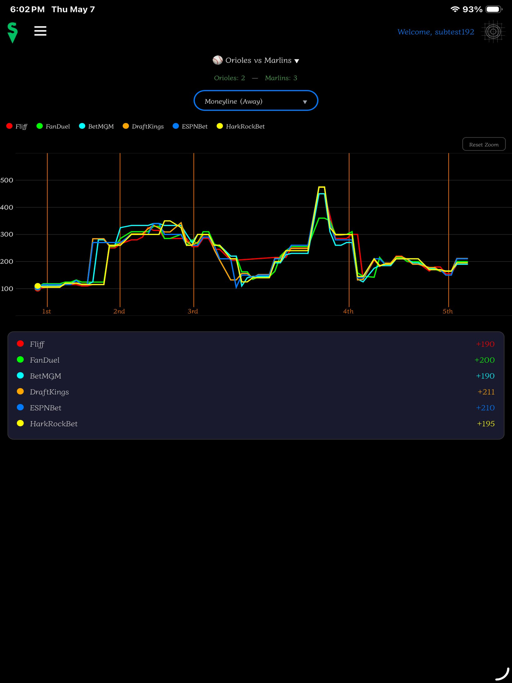
Task: Expand the Orioles vs Marlins game selector
Action: coord(256,60)
